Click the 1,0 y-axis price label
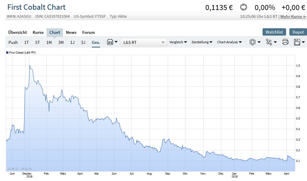Screen dimensions: 307x181 click(x=298, y=66)
